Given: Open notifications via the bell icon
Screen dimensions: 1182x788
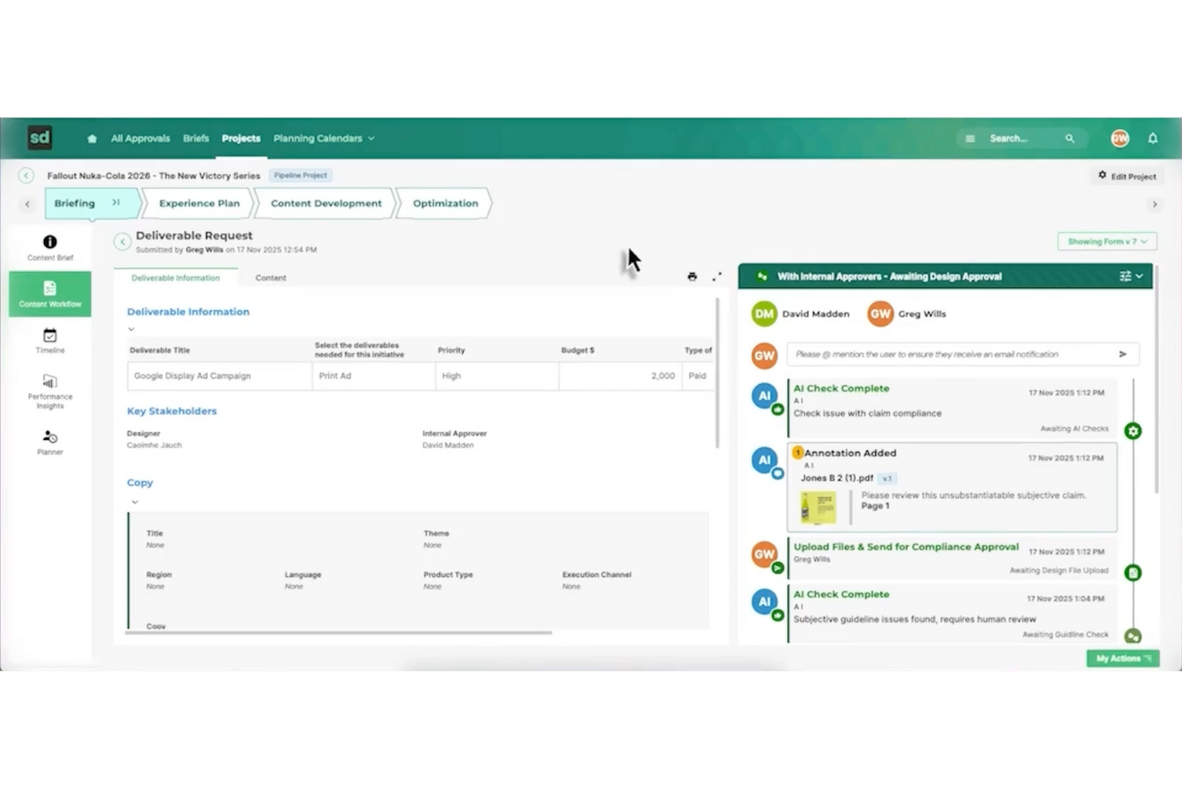Looking at the screenshot, I should 1152,138.
